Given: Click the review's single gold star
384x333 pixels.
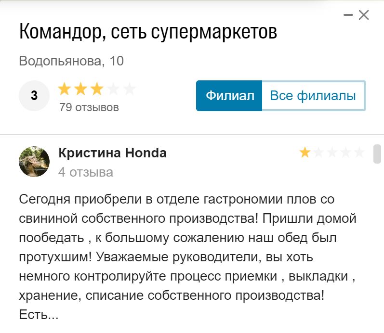Looking at the screenshot, I should 305,153.
